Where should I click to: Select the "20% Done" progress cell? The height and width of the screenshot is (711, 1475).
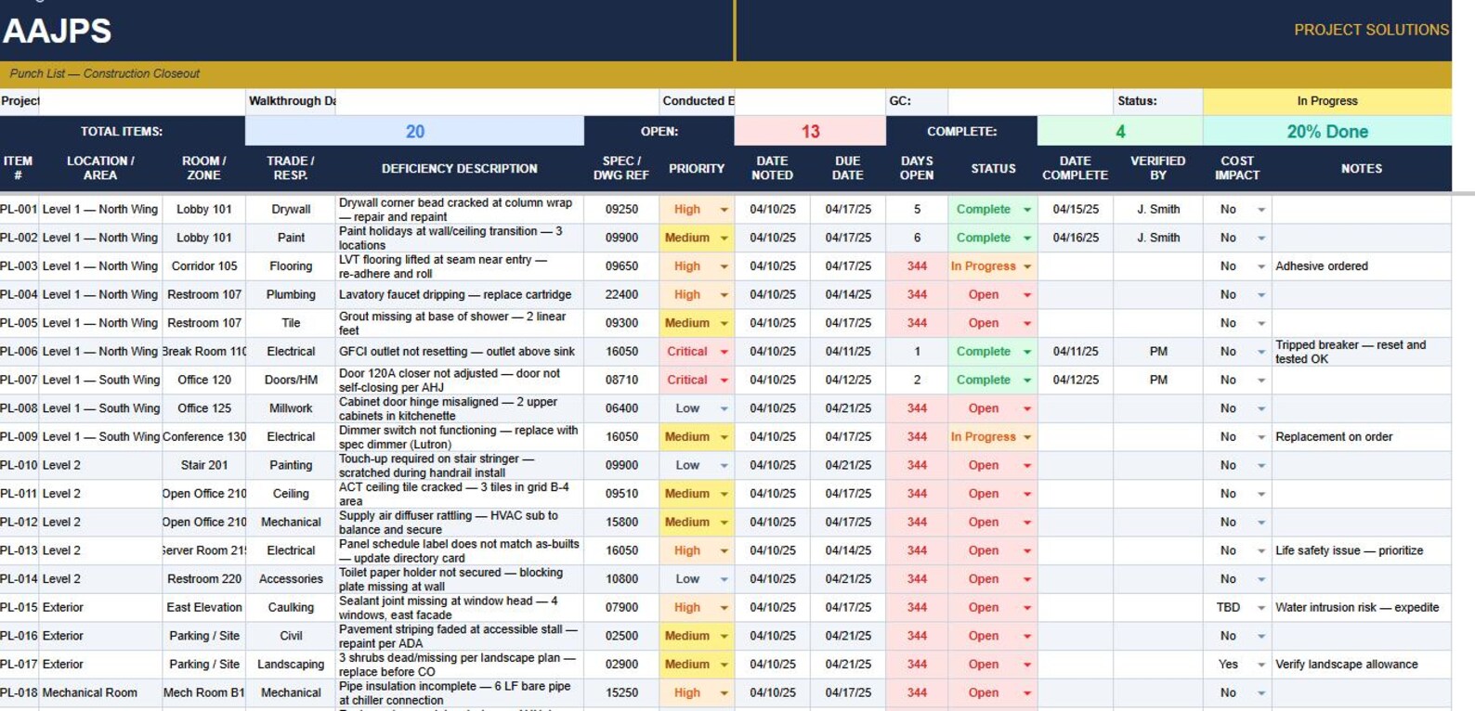1327,132
